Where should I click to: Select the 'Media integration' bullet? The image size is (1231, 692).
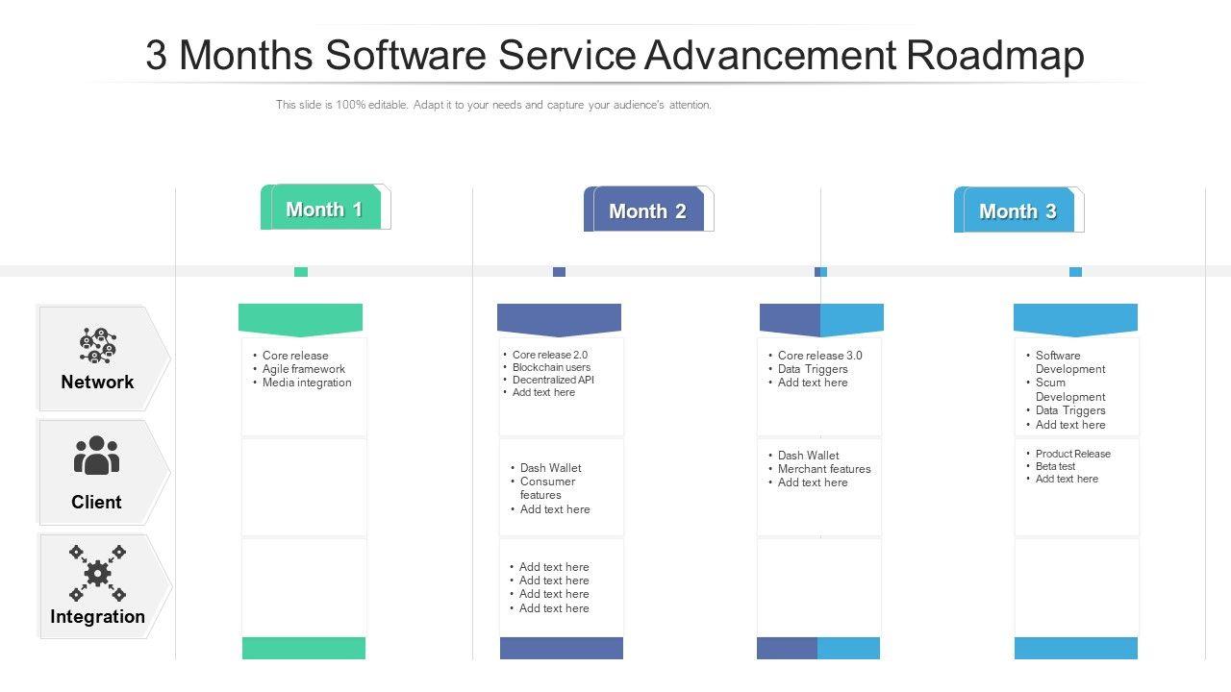[x=307, y=383]
